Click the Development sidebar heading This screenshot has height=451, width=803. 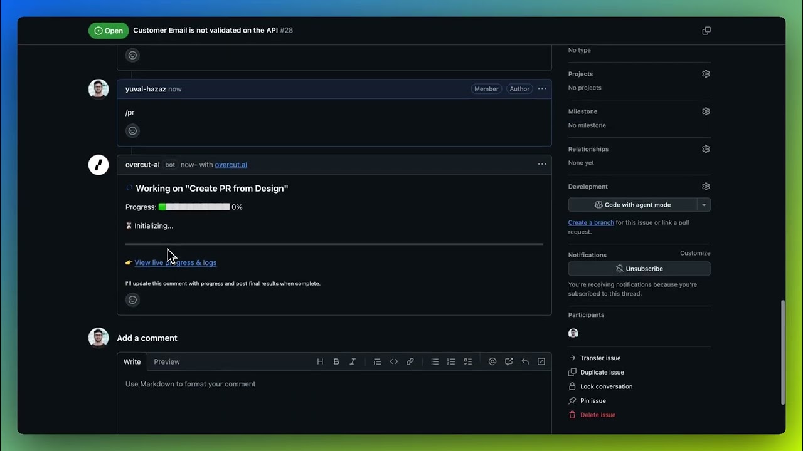coord(588,187)
